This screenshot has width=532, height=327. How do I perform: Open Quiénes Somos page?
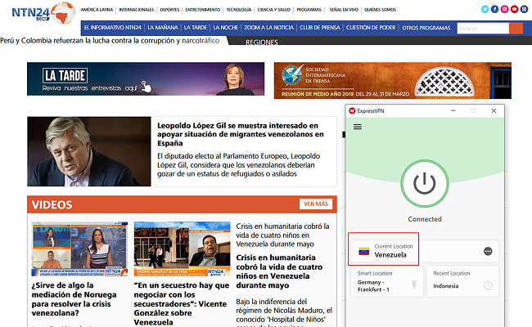tap(380, 10)
